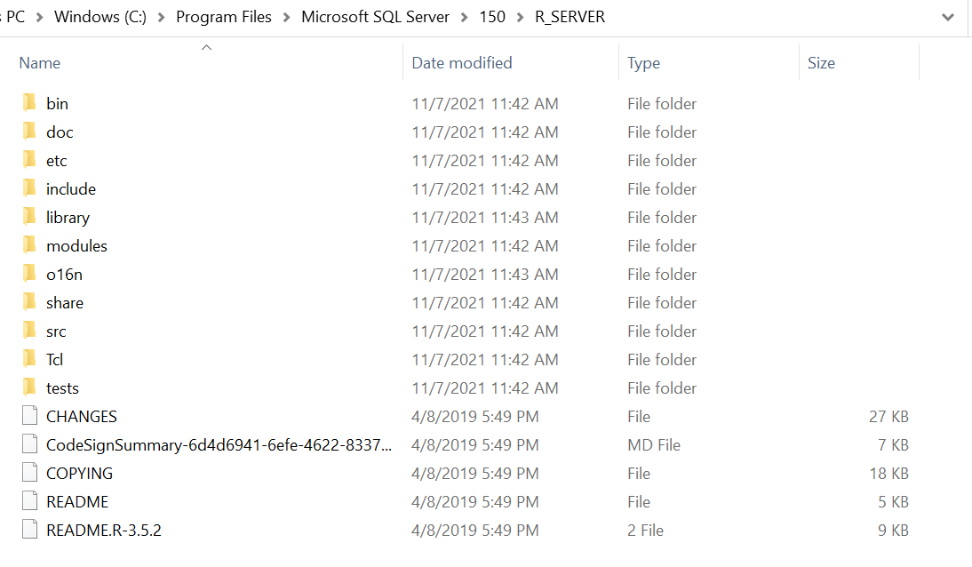
Task: Click the COPYING file icon
Action: pyautogui.click(x=29, y=473)
